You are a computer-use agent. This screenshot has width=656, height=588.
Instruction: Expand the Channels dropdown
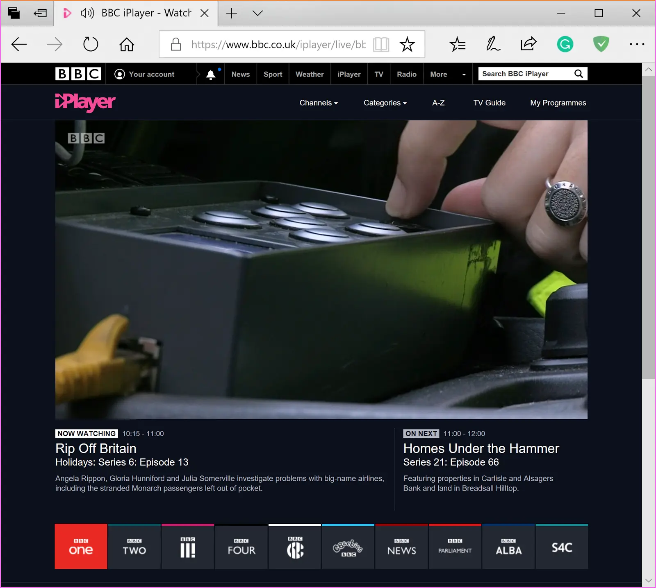click(x=319, y=103)
